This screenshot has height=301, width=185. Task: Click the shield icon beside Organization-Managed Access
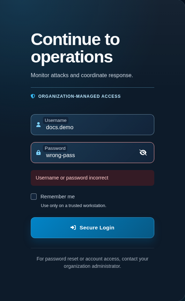(33, 96)
